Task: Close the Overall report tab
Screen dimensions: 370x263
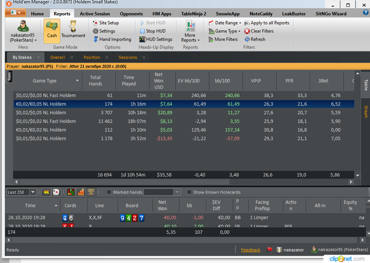Action: coord(72,58)
